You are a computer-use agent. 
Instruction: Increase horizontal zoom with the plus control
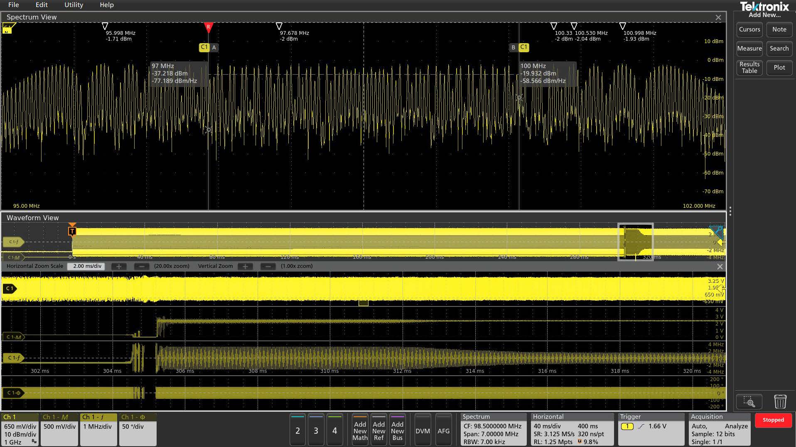[x=119, y=266]
